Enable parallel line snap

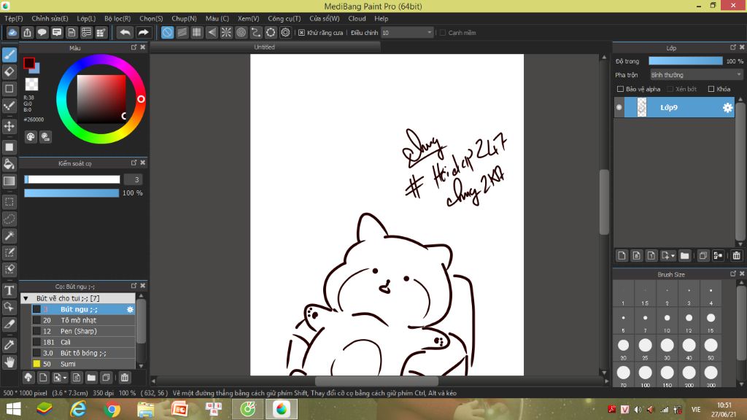pos(182,32)
